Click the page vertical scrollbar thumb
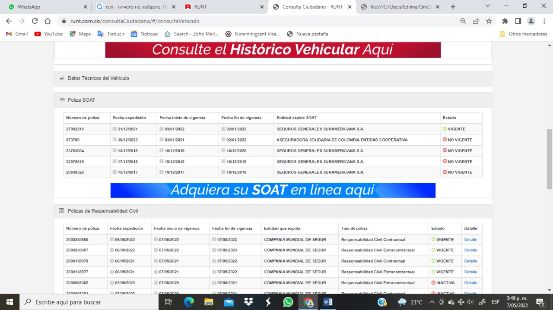Viewport: 553px width, 310px height. (550, 159)
